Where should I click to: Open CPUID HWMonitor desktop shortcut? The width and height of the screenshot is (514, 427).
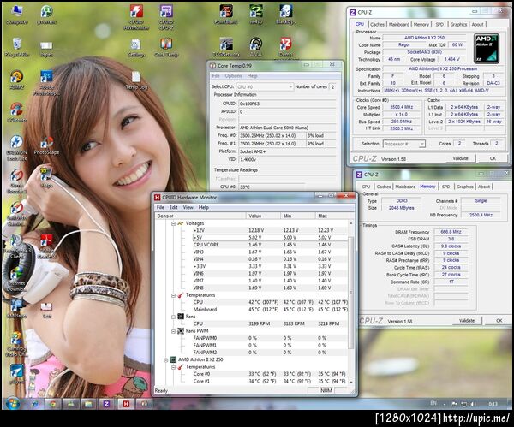click(x=136, y=17)
